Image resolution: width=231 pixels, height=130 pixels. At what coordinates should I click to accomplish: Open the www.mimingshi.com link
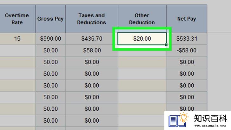click(210, 126)
